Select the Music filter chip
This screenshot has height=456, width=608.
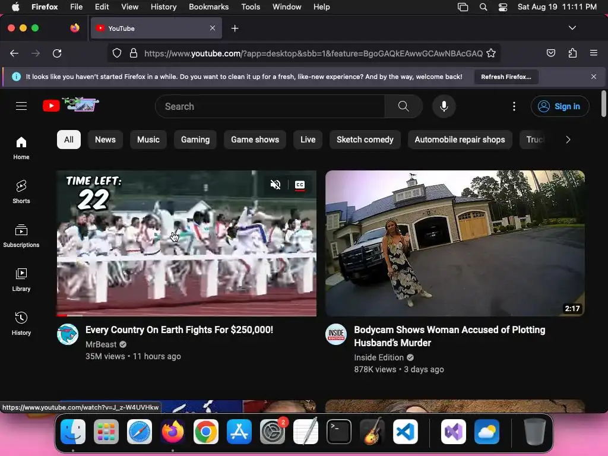pos(148,140)
